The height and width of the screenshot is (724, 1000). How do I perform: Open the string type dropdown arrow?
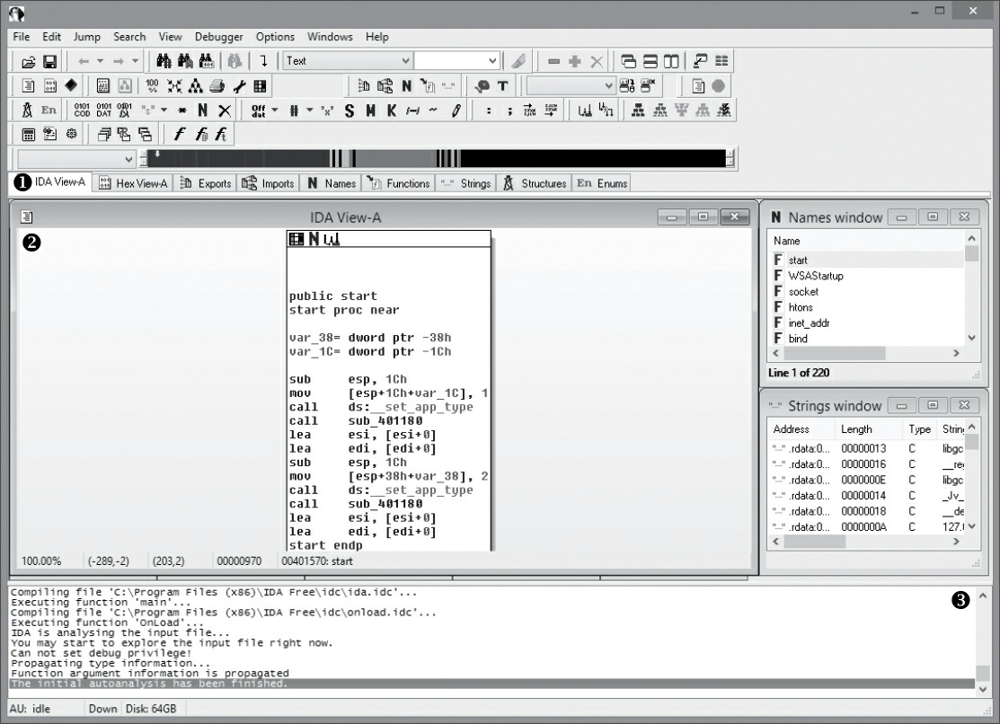164,110
